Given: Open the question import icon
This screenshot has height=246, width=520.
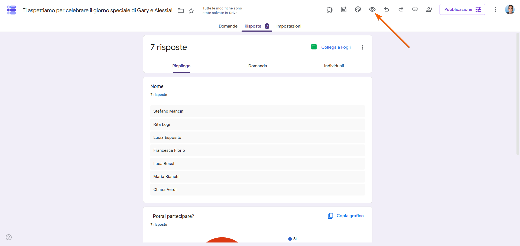Looking at the screenshot, I should point(344,10).
